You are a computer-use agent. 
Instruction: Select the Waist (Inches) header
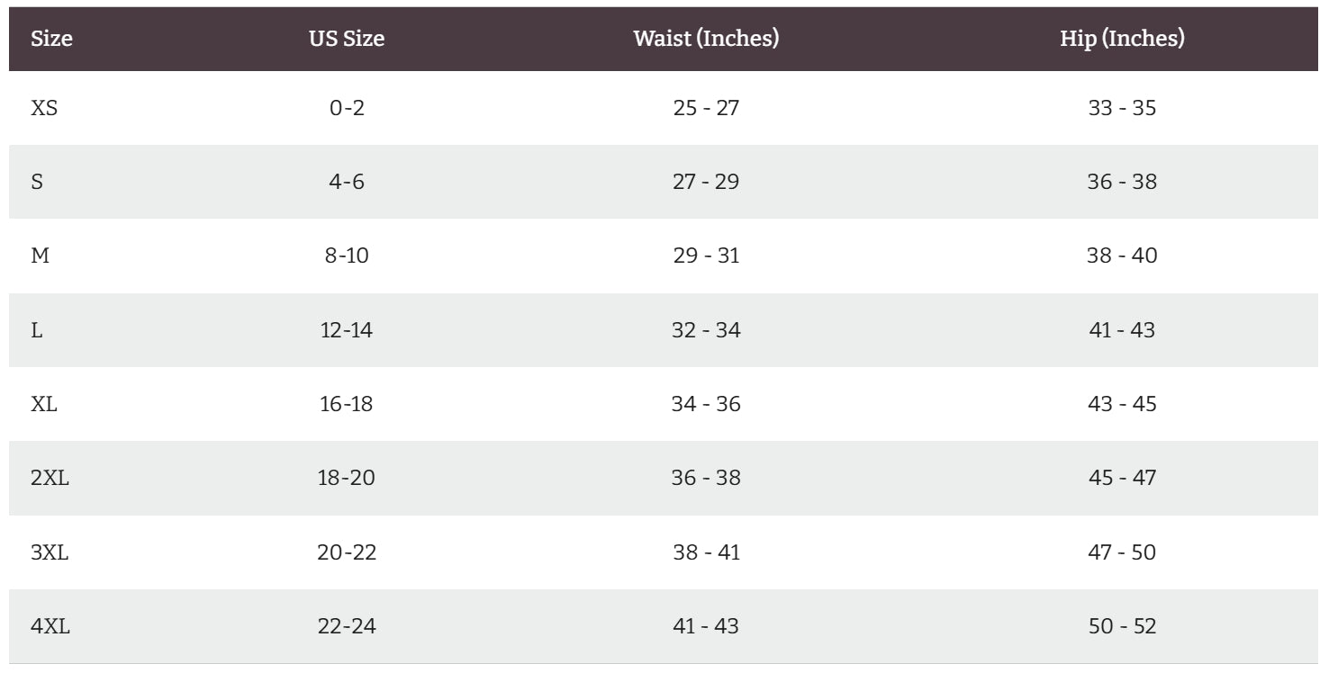coord(706,39)
